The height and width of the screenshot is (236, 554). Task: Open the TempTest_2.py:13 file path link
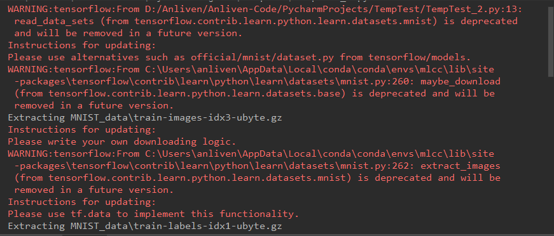pyautogui.click(x=329, y=9)
